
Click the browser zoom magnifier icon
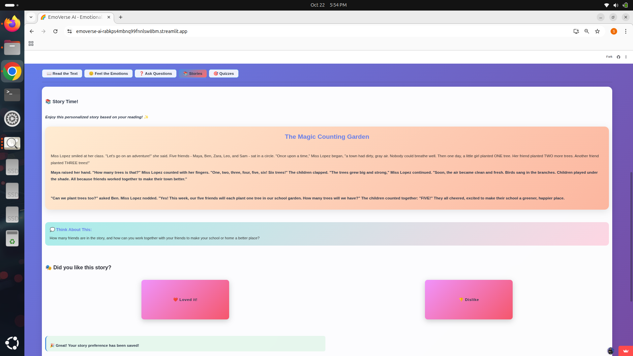[587, 31]
